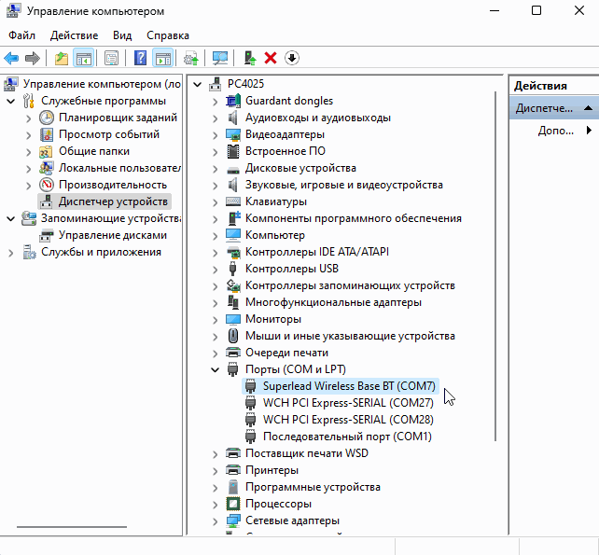The image size is (599, 555).
Task: Select Управление дисками in left tree
Action: pos(112,235)
